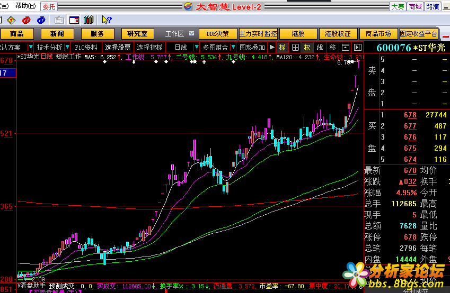Click the 总额 value 7628

coord(408,226)
